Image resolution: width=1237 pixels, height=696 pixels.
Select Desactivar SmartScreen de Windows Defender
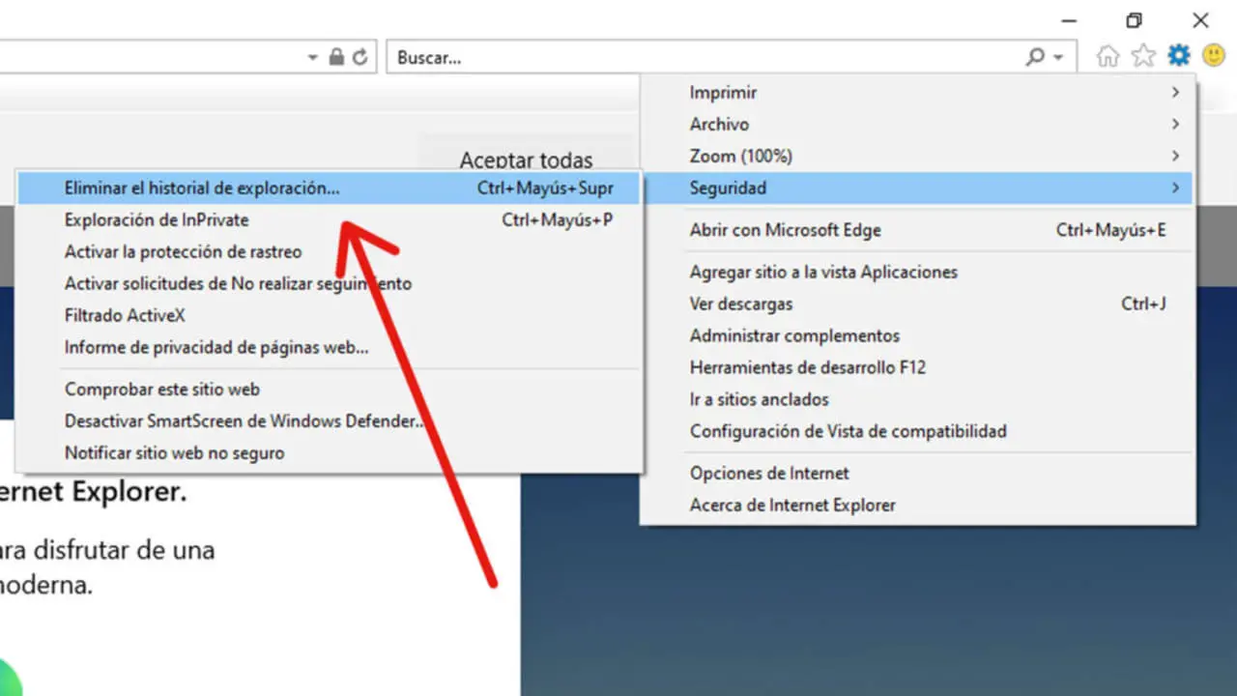click(x=329, y=421)
